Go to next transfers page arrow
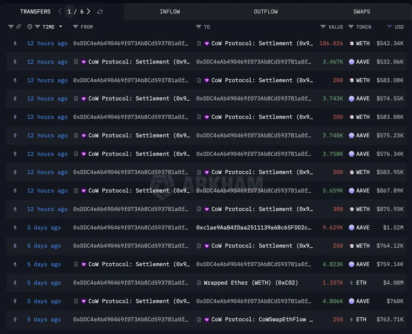 89,11
